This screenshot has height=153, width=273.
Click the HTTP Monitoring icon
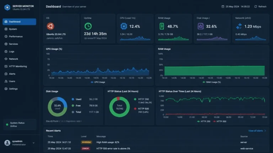[6, 67]
